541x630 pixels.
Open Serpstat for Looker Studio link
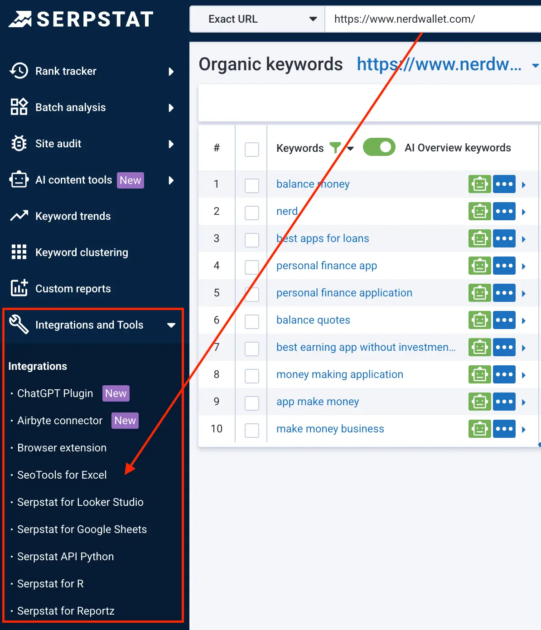point(80,502)
